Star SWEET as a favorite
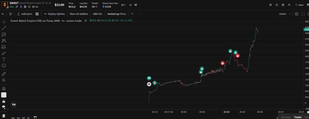The width and height of the screenshot is (309, 119). (x=49, y=3)
